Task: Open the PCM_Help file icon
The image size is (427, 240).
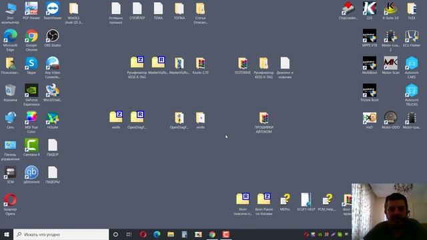Action: pos(327,200)
